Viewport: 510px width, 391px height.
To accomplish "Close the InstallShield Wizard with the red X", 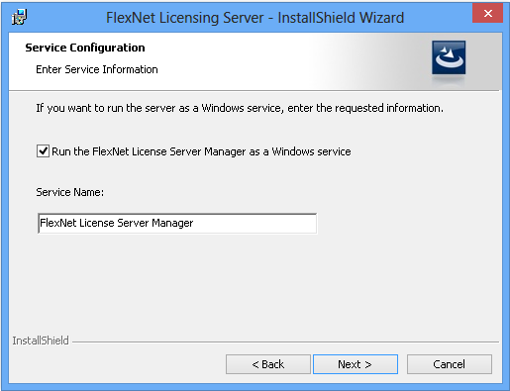I will (487, 13).
